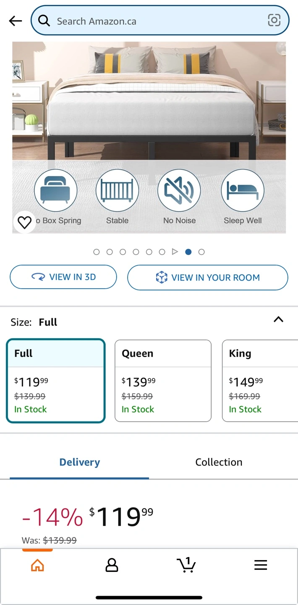Go to Home tab icon
The image size is (298, 605).
click(37, 566)
